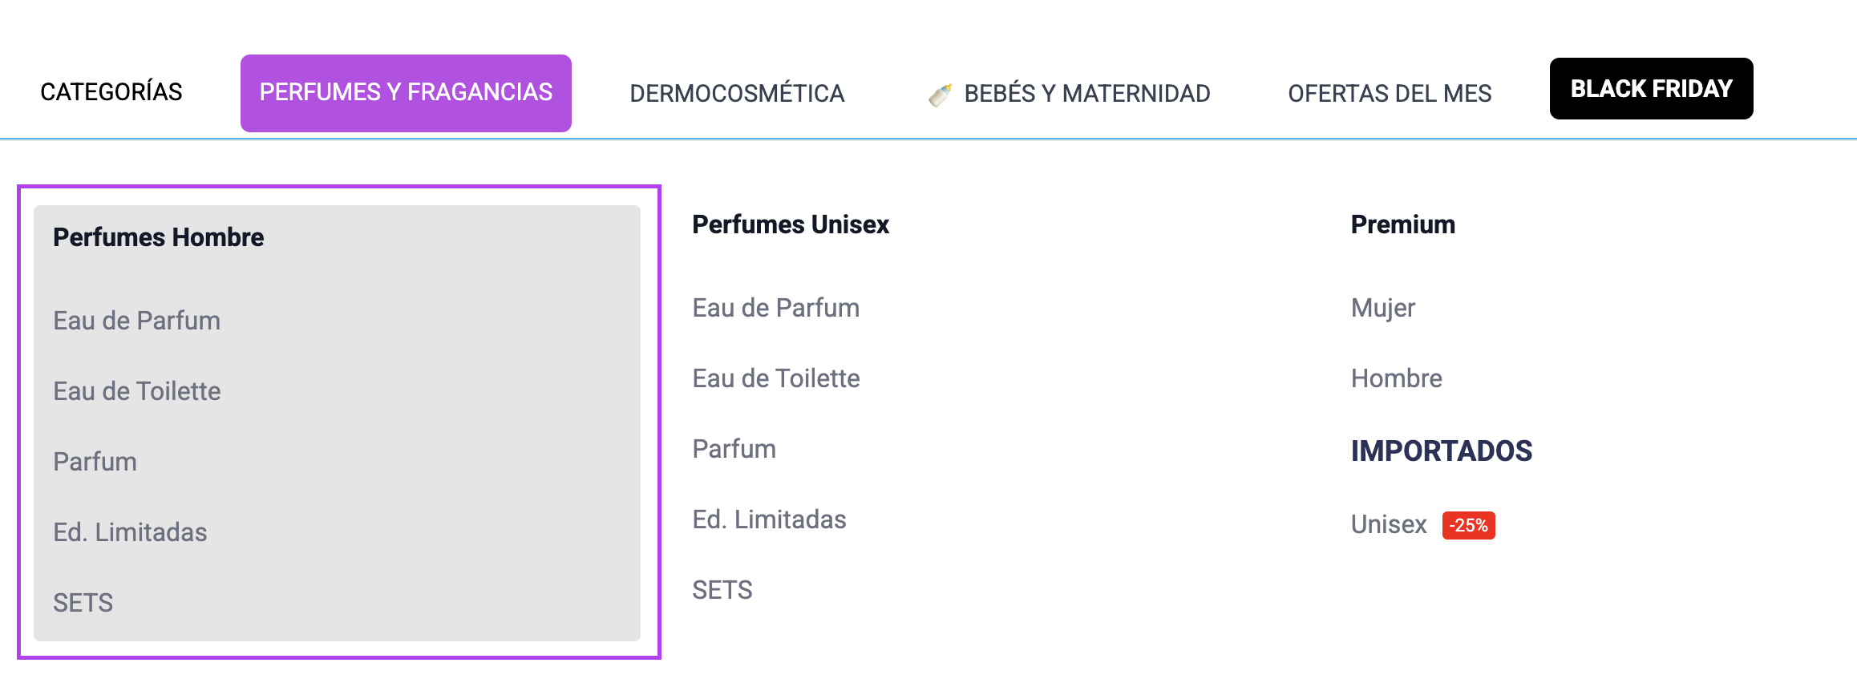
Task: Open the CATEGORÍAS menu
Action: click(x=111, y=92)
